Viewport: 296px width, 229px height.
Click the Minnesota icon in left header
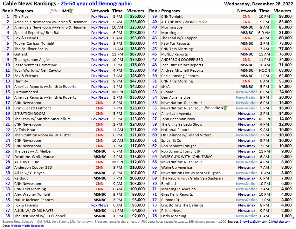click(71, 11)
